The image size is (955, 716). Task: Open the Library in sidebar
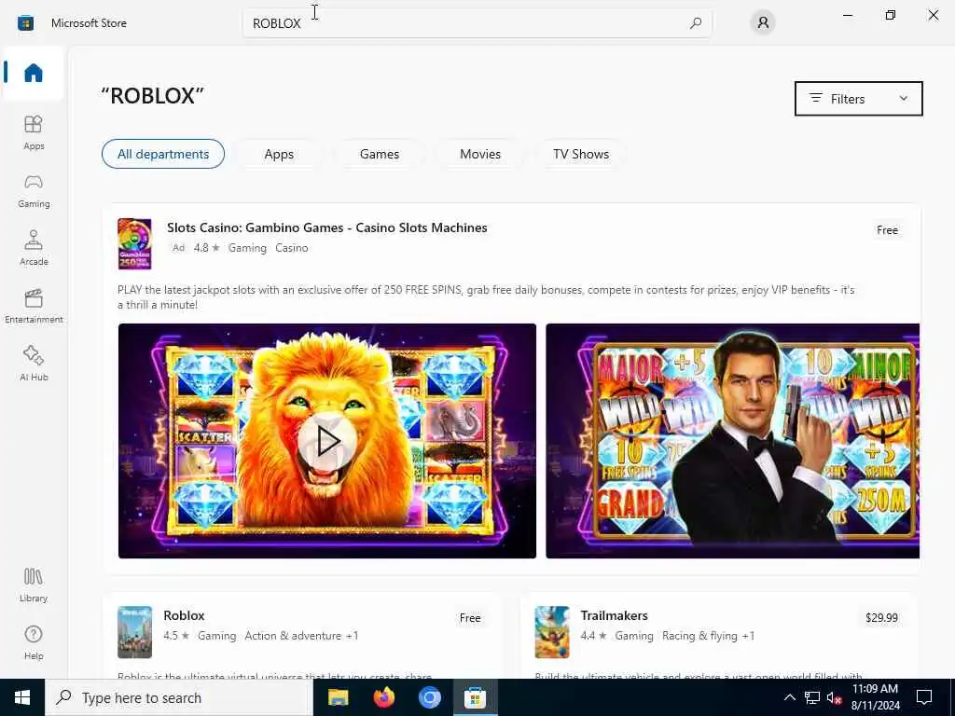pos(34,585)
